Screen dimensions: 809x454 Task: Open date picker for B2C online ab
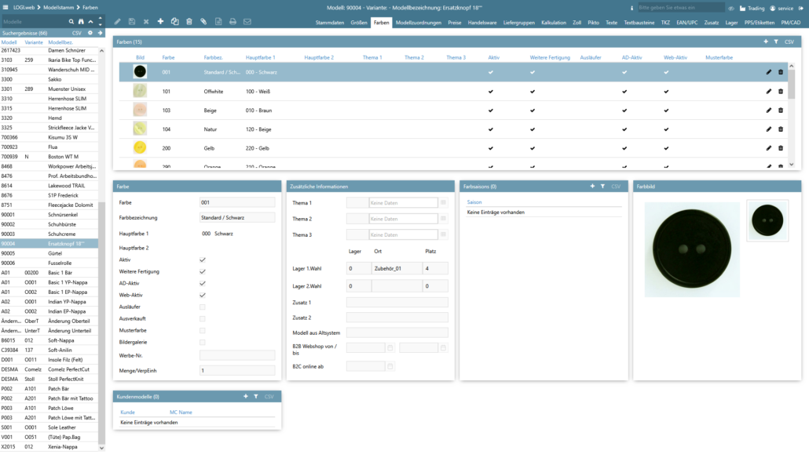click(x=390, y=366)
